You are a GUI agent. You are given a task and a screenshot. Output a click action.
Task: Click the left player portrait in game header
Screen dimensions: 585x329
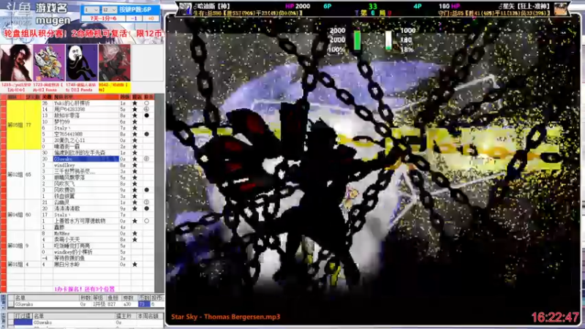pos(185,8)
